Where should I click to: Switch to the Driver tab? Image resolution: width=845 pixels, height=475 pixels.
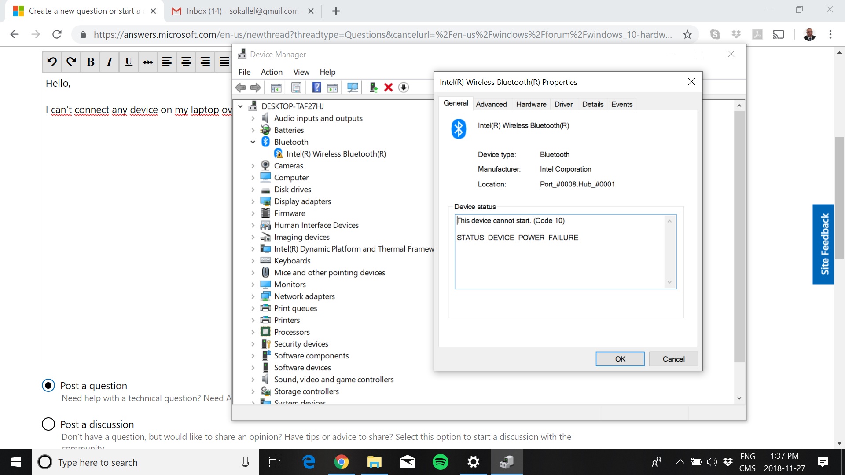pos(563,104)
